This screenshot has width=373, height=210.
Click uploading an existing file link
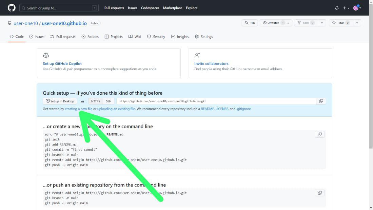pyautogui.click(x=116, y=109)
